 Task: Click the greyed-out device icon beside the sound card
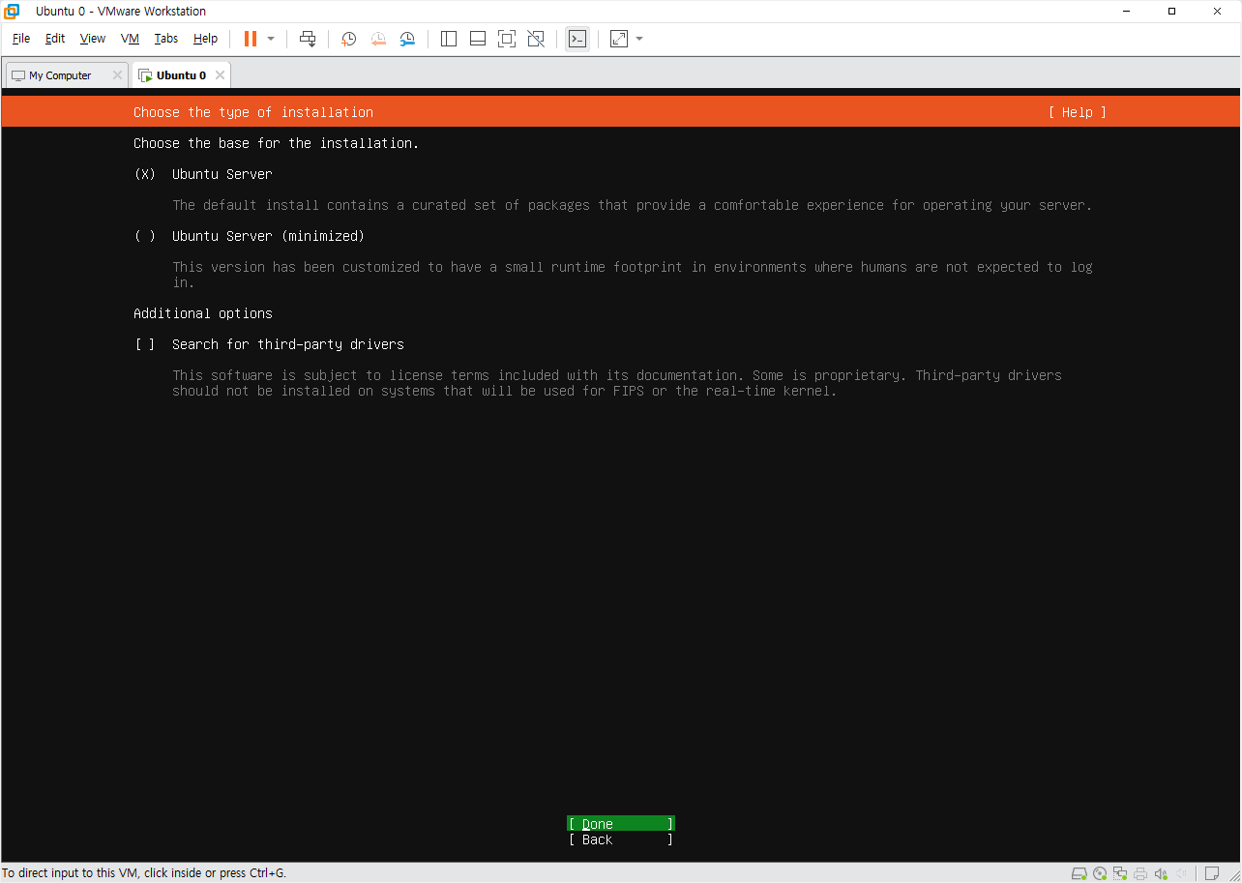[1183, 873]
